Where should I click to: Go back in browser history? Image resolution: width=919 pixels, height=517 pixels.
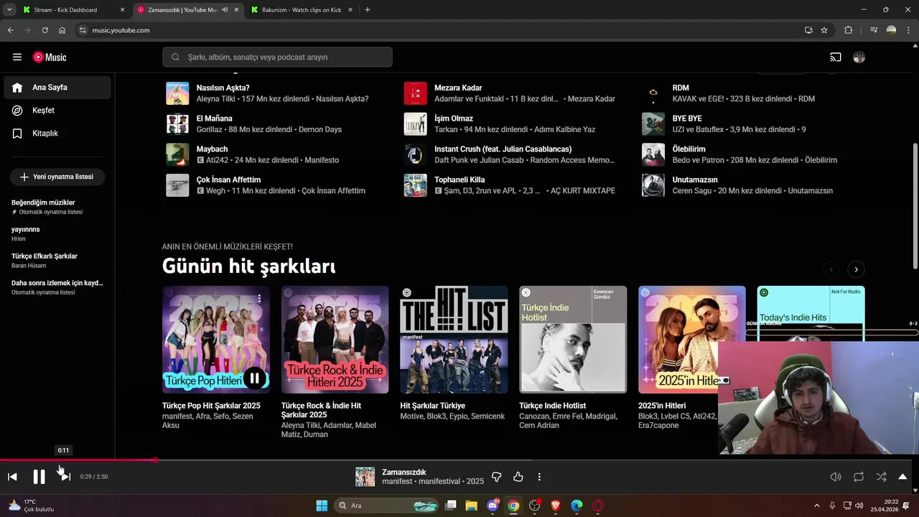tap(10, 30)
